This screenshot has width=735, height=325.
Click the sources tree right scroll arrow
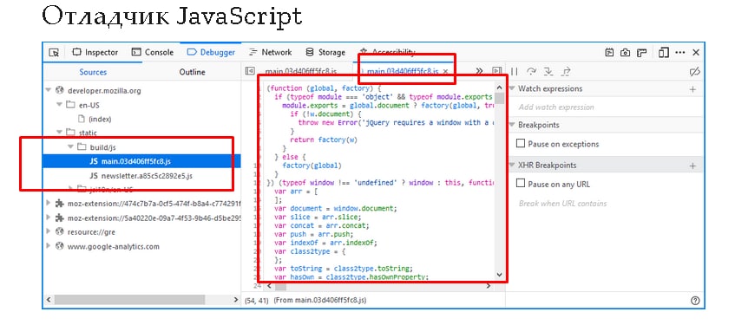236,300
